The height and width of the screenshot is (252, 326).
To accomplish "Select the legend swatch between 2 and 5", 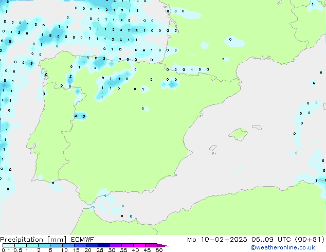I will coord(44,245).
